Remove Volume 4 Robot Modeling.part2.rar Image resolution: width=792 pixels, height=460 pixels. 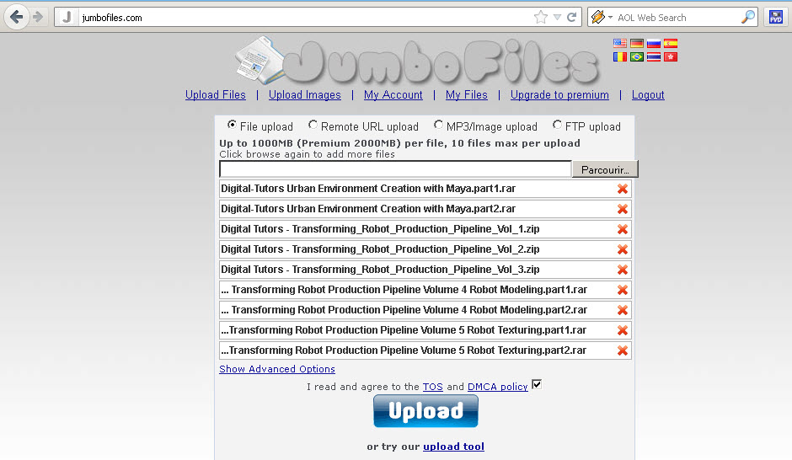[x=623, y=310]
